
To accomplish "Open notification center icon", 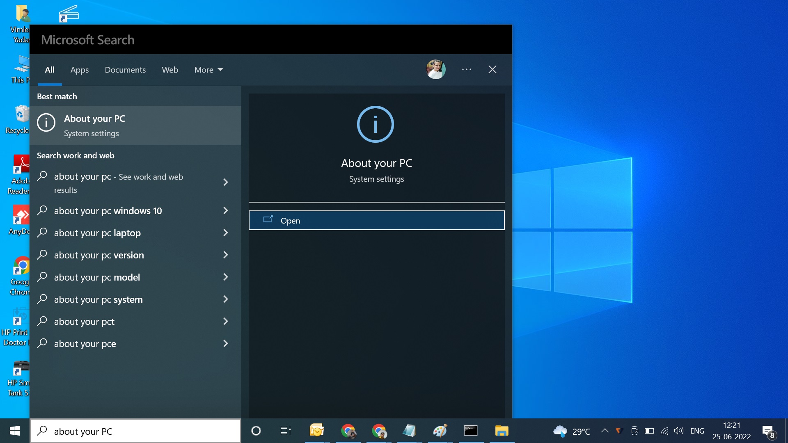I will point(768,431).
